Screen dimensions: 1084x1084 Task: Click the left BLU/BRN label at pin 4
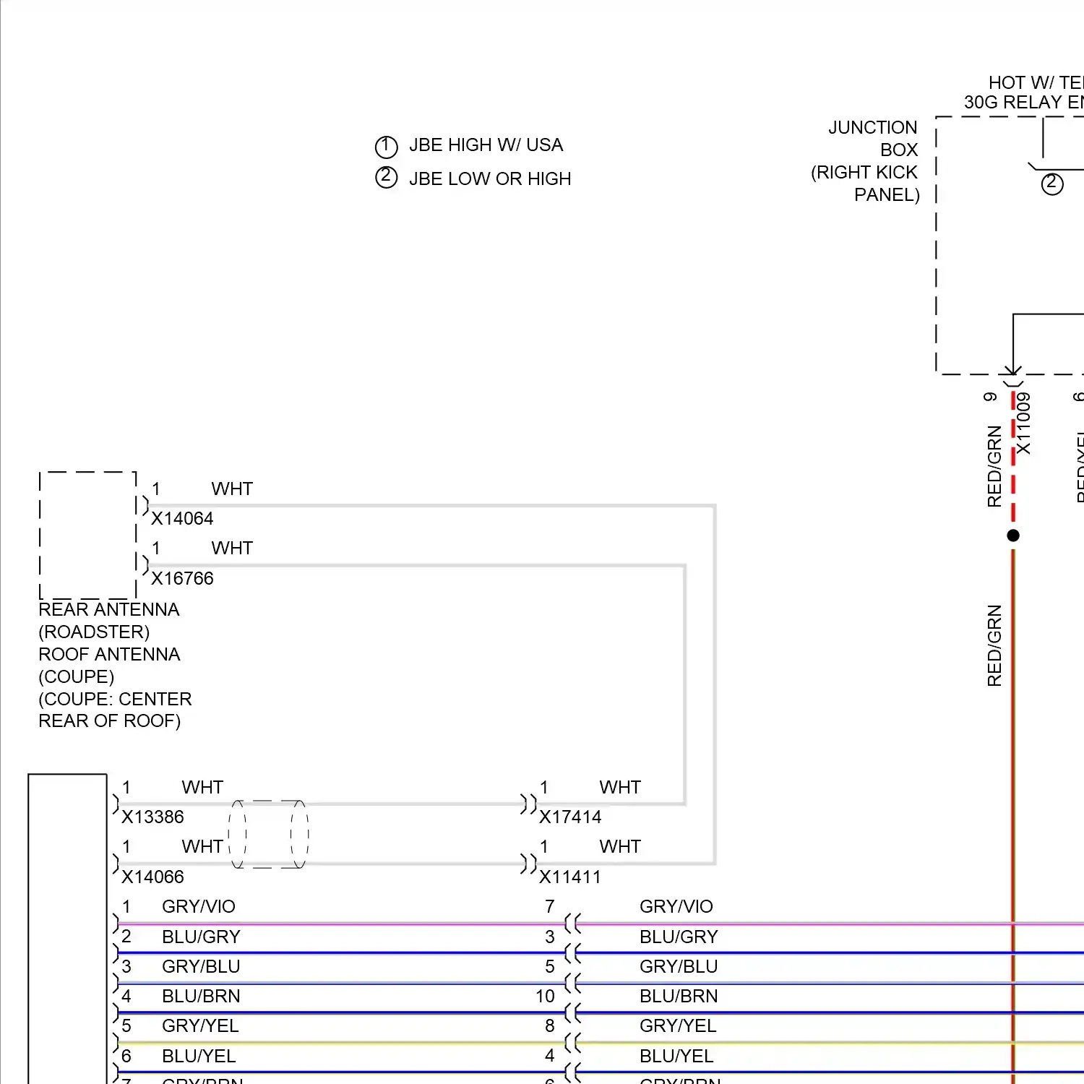[x=201, y=997]
